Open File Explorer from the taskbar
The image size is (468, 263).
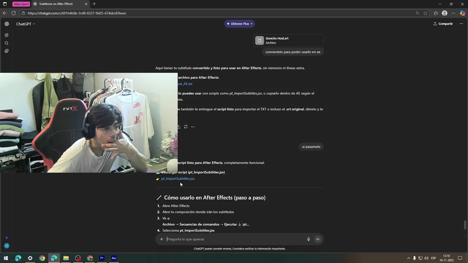66,258
